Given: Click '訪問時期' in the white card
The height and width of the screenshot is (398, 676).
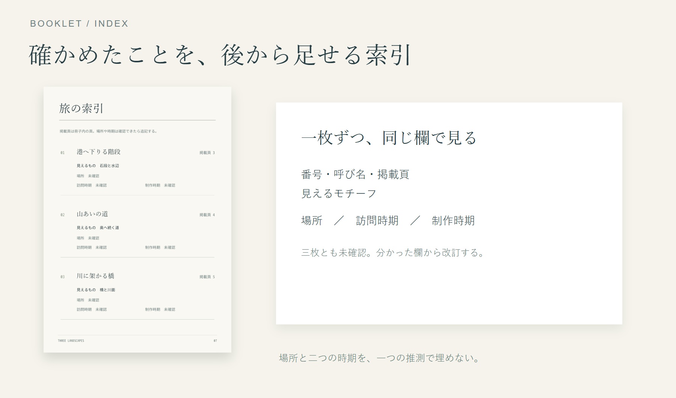Looking at the screenshot, I should coord(377,220).
